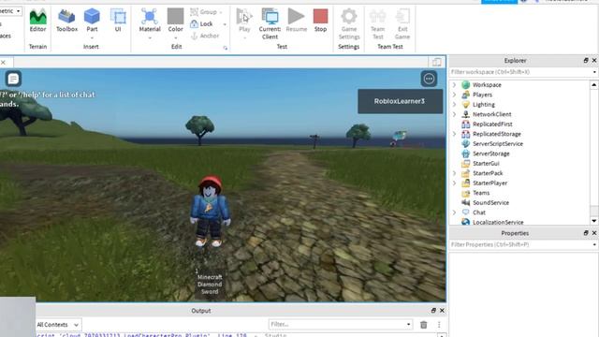The image size is (599, 337).
Task: Select StarterPack in Explorer
Action: pos(488,173)
